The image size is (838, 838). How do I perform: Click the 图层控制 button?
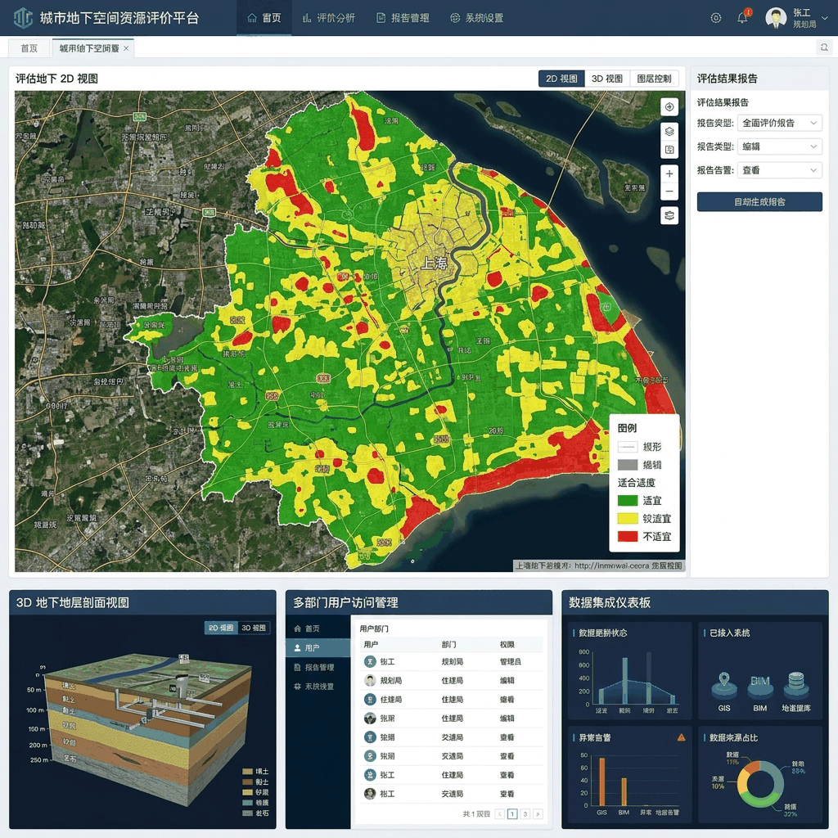(x=654, y=79)
